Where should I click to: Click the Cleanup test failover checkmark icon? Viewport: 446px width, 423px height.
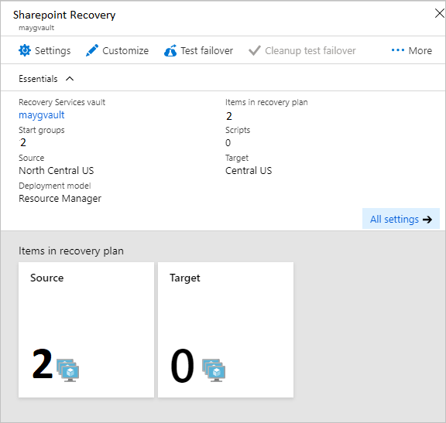point(255,50)
